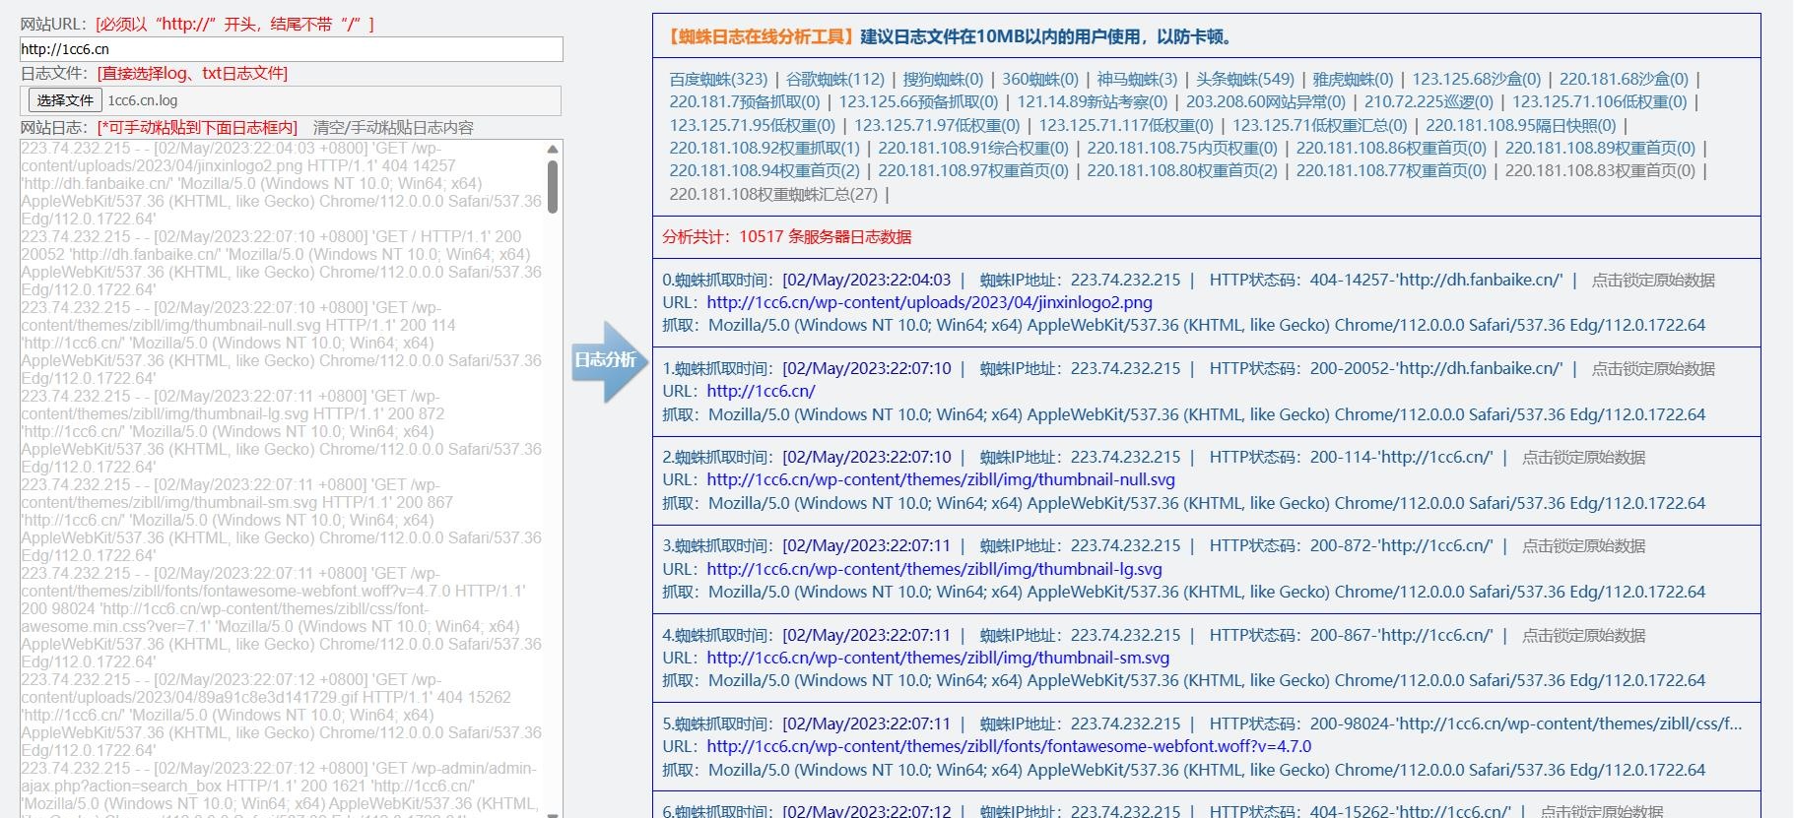Screen dimensions: 1794x818
Task: Click inside the 网站日志 log textarea
Action: [x=282, y=478]
